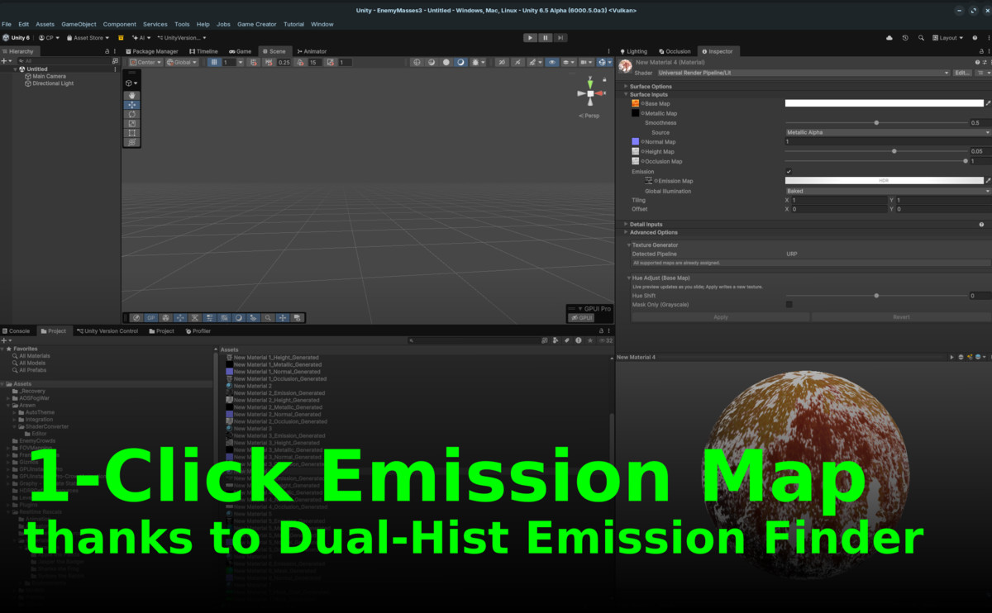Switch to the Lighting tab
Viewport: 992px width, 613px height.
634,51
